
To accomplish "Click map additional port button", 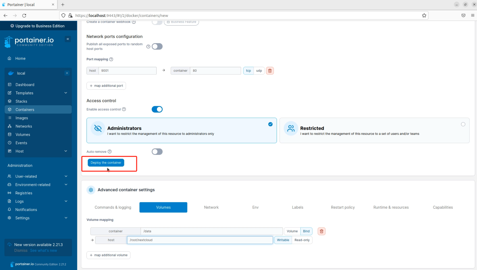I will tap(106, 86).
